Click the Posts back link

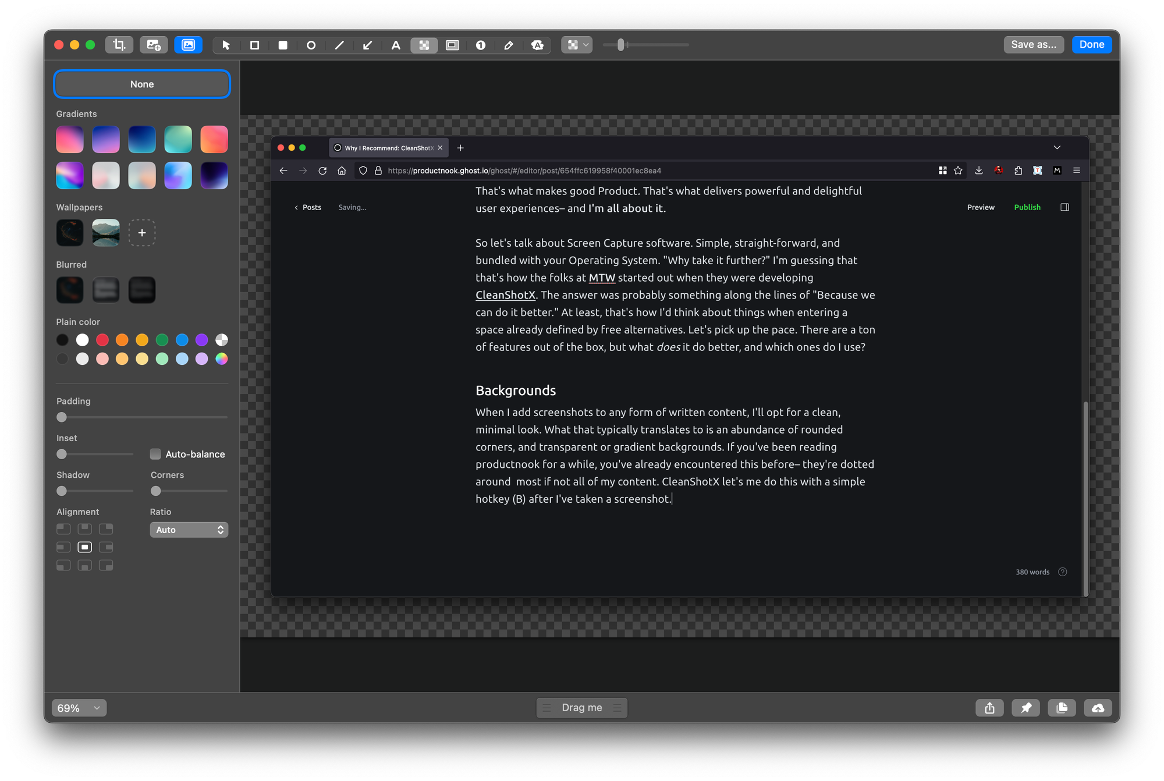click(308, 207)
